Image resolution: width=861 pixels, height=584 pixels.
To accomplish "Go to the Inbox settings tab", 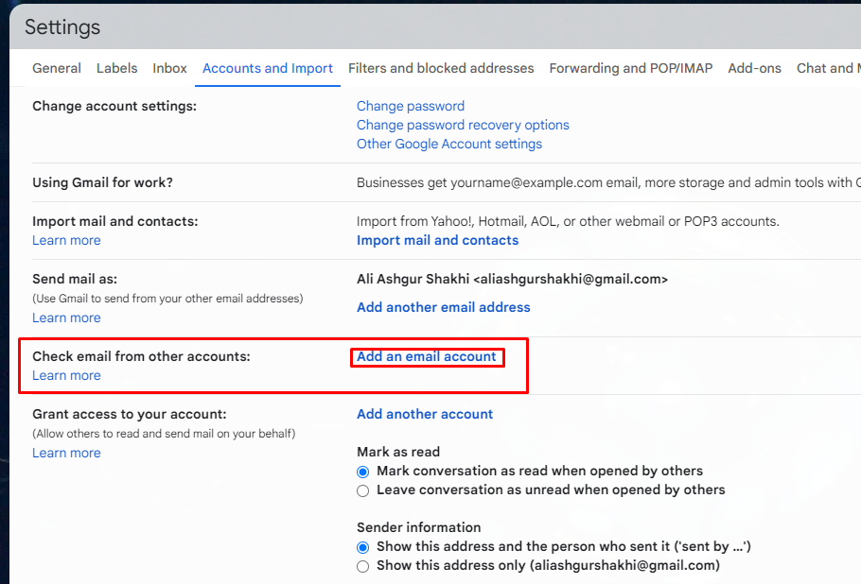I will (170, 68).
